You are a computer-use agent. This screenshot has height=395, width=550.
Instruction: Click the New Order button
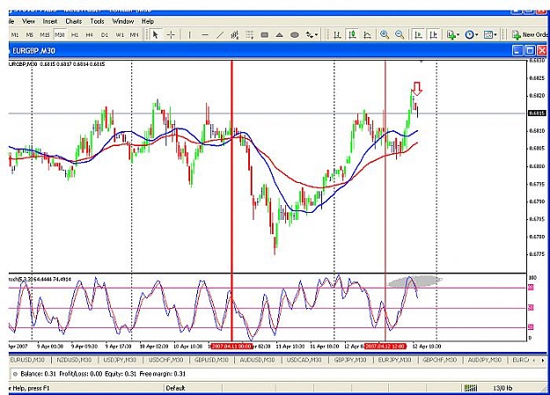(529, 34)
